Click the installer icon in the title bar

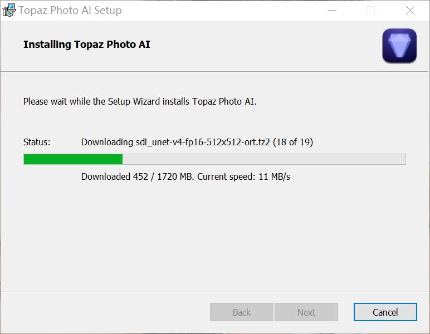pos(9,10)
